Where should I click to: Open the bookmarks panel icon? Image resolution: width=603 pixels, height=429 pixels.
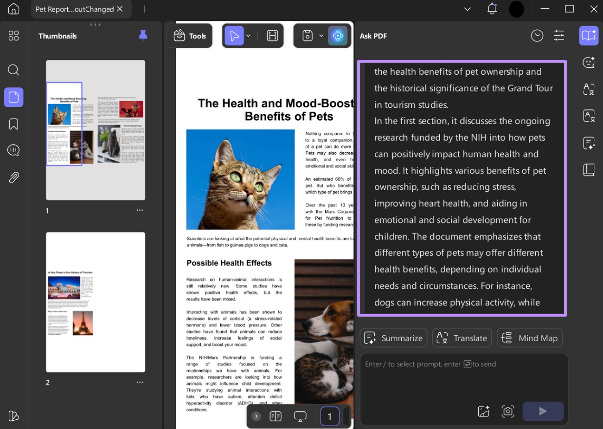[x=13, y=124]
